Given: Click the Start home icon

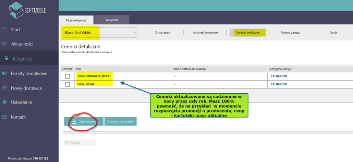Looking at the screenshot, I should [x=4, y=29].
